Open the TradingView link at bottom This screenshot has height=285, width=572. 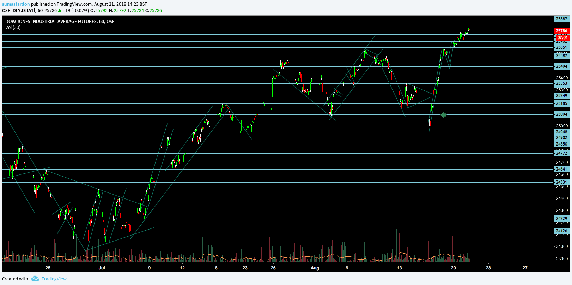pyautogui.click(x=54, y=279)
